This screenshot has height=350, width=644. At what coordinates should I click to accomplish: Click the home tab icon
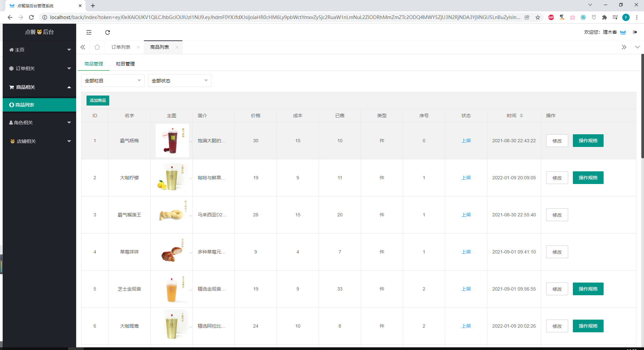(97, 47)
